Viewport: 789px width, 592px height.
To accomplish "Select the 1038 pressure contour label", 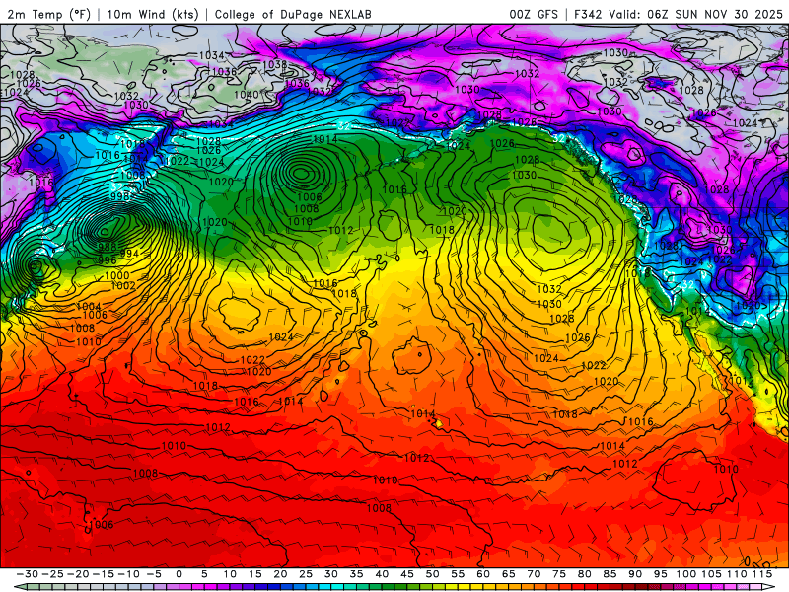I will [275, 64].
